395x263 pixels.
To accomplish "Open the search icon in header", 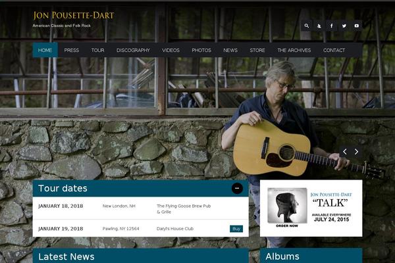I will click(x=307, y=26).
